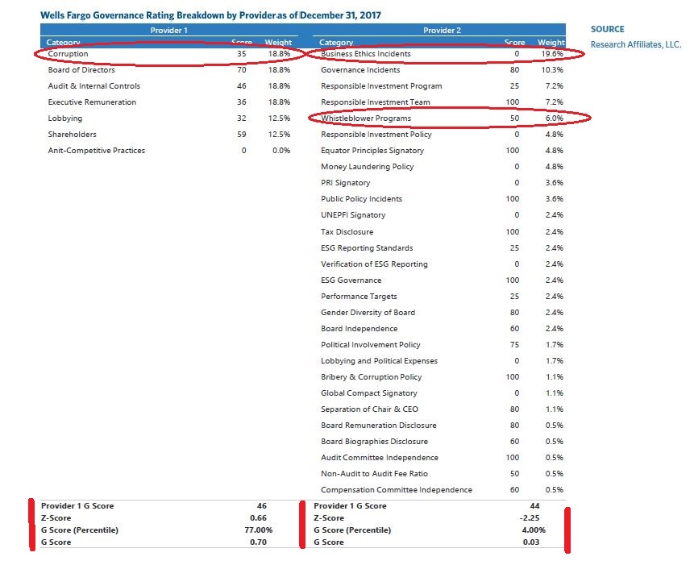694x565 pixels.
Task: Select the SOURCE heading
Action: [607, 29]
